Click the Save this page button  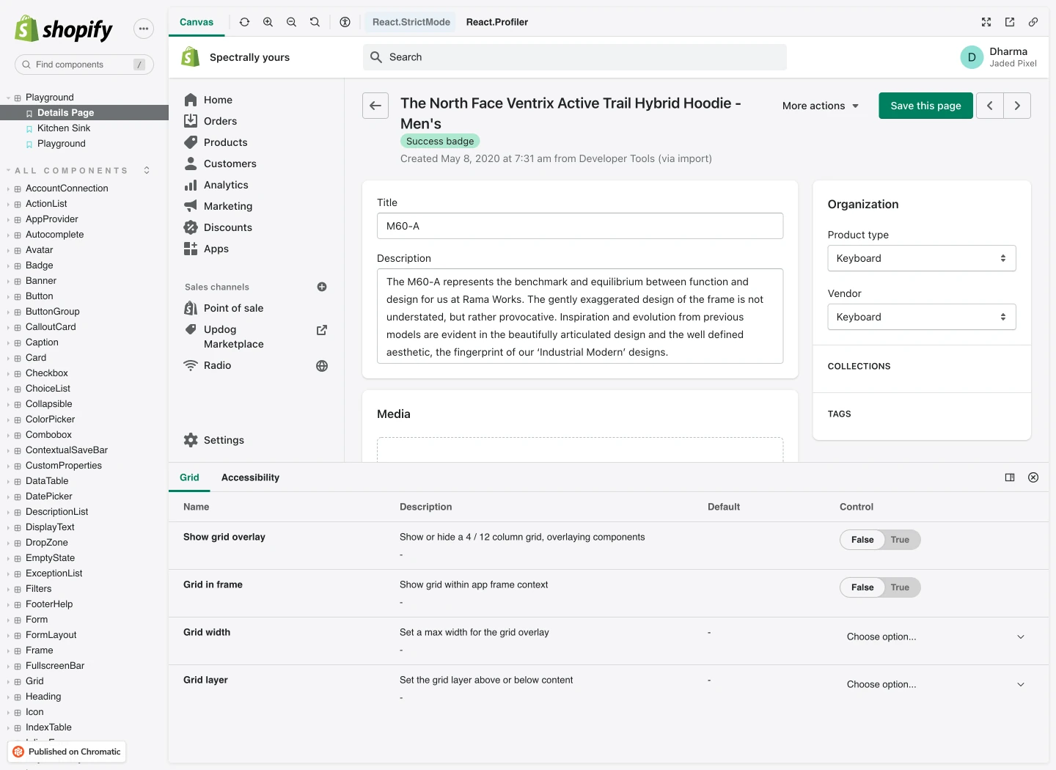[x=925, y=106]
